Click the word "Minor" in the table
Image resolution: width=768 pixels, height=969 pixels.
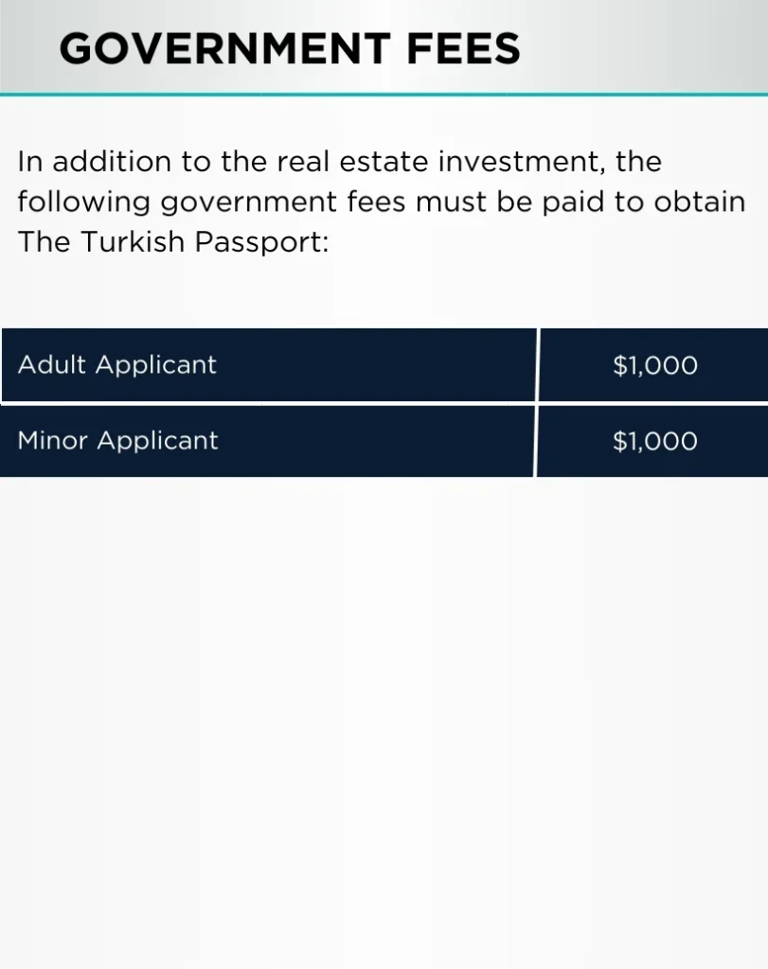click(x=53, y=441)
